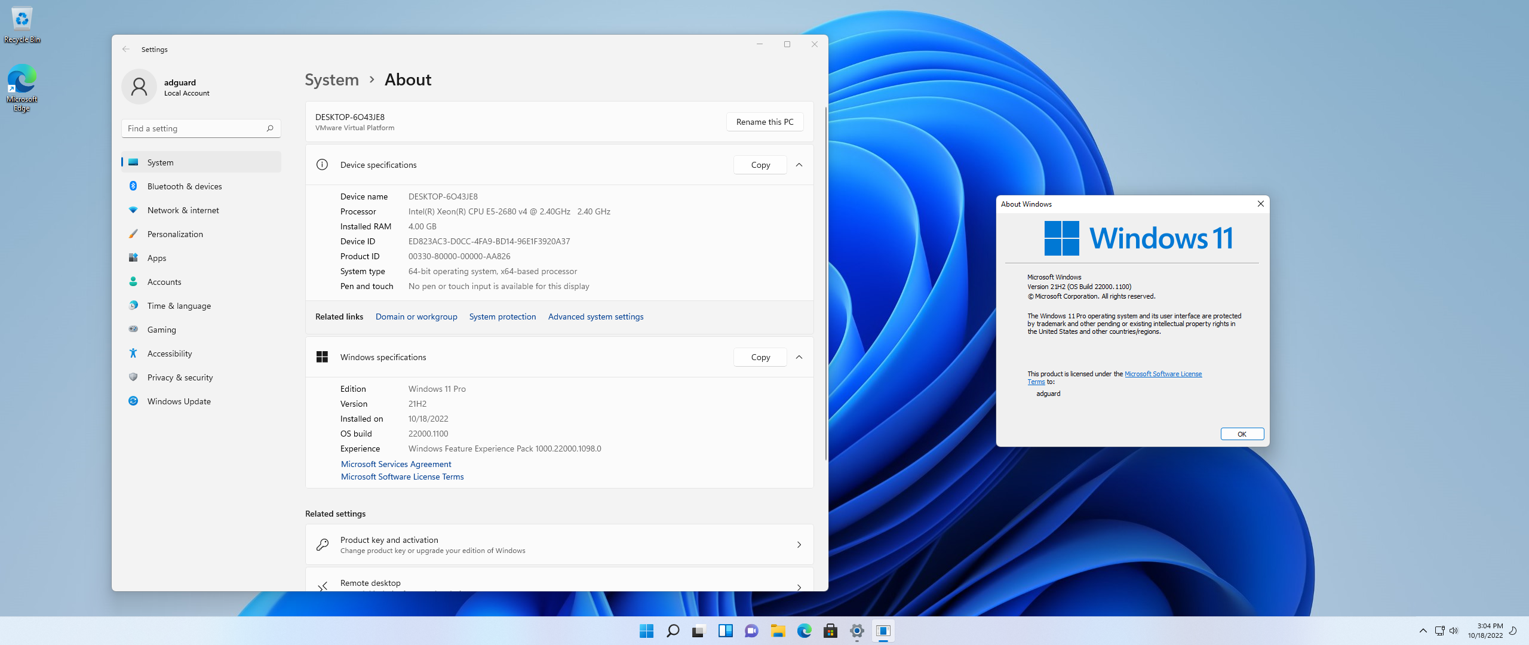Open Privacy & security settings
This screenshot has height=645, width=1529.
(x=201, y=377)
